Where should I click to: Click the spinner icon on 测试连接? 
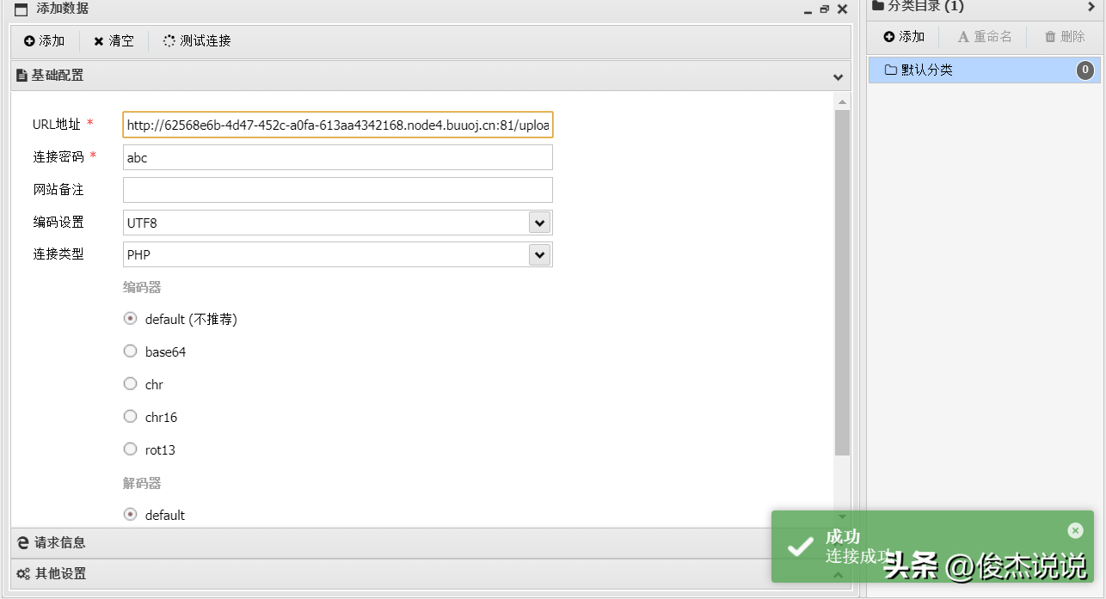[x=169, y=40]
